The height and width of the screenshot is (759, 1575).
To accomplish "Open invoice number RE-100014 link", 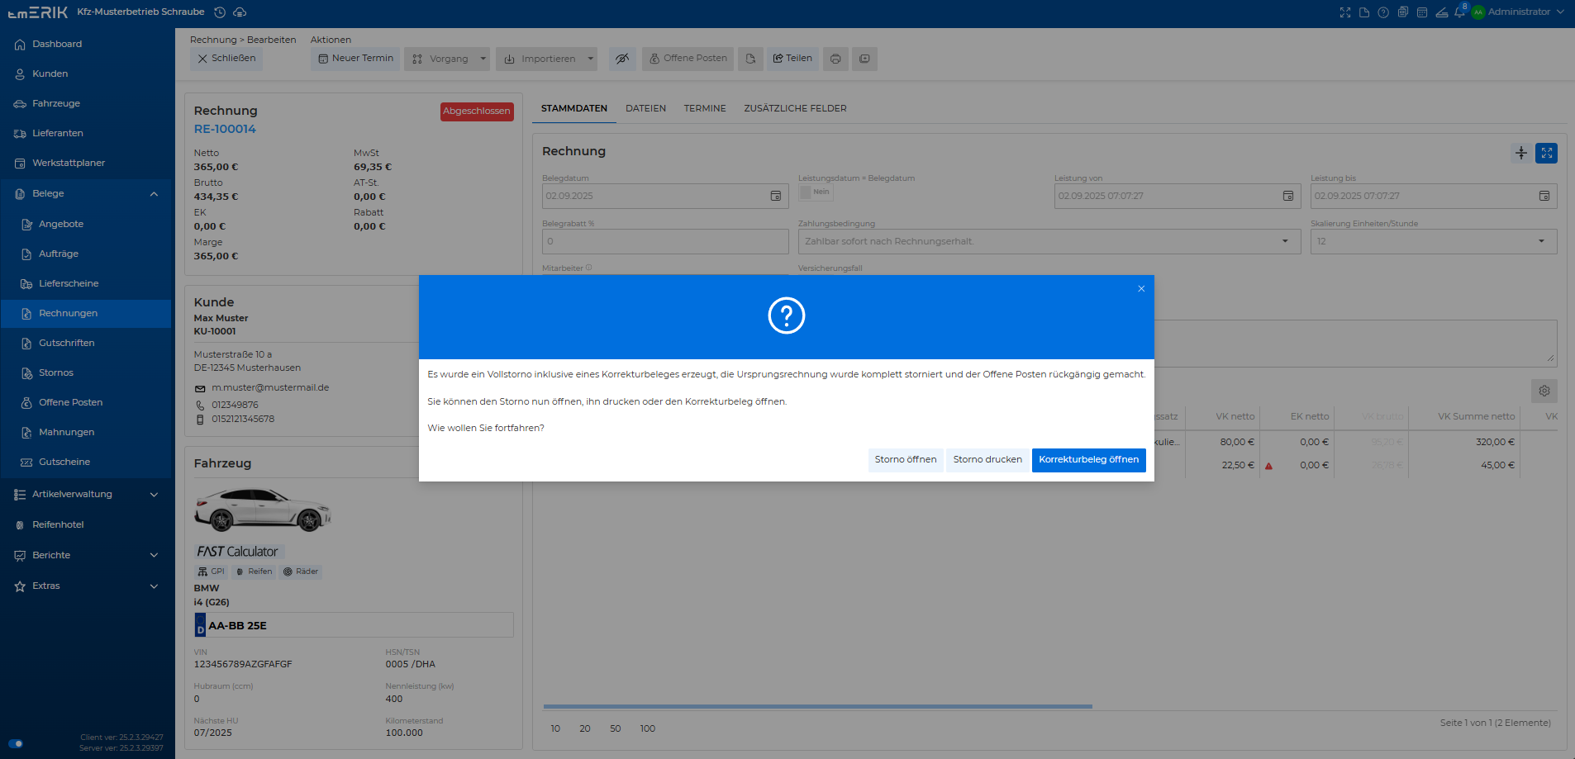I will click(x=225, y=130).
